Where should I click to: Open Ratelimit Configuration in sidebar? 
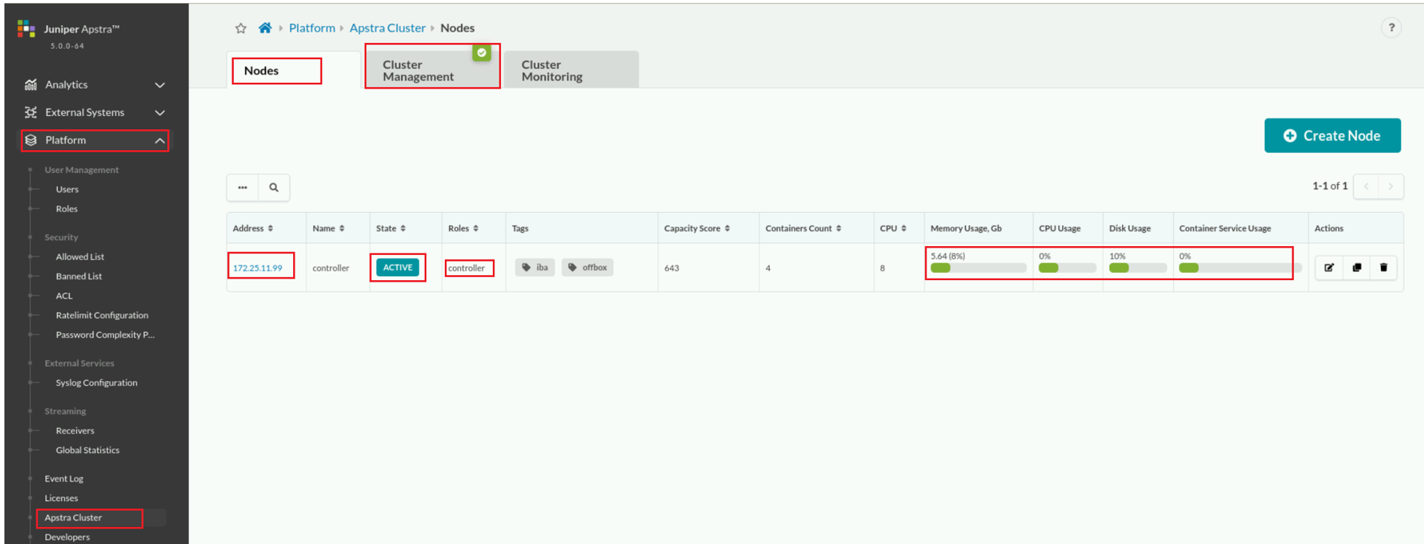pos(102,315)
